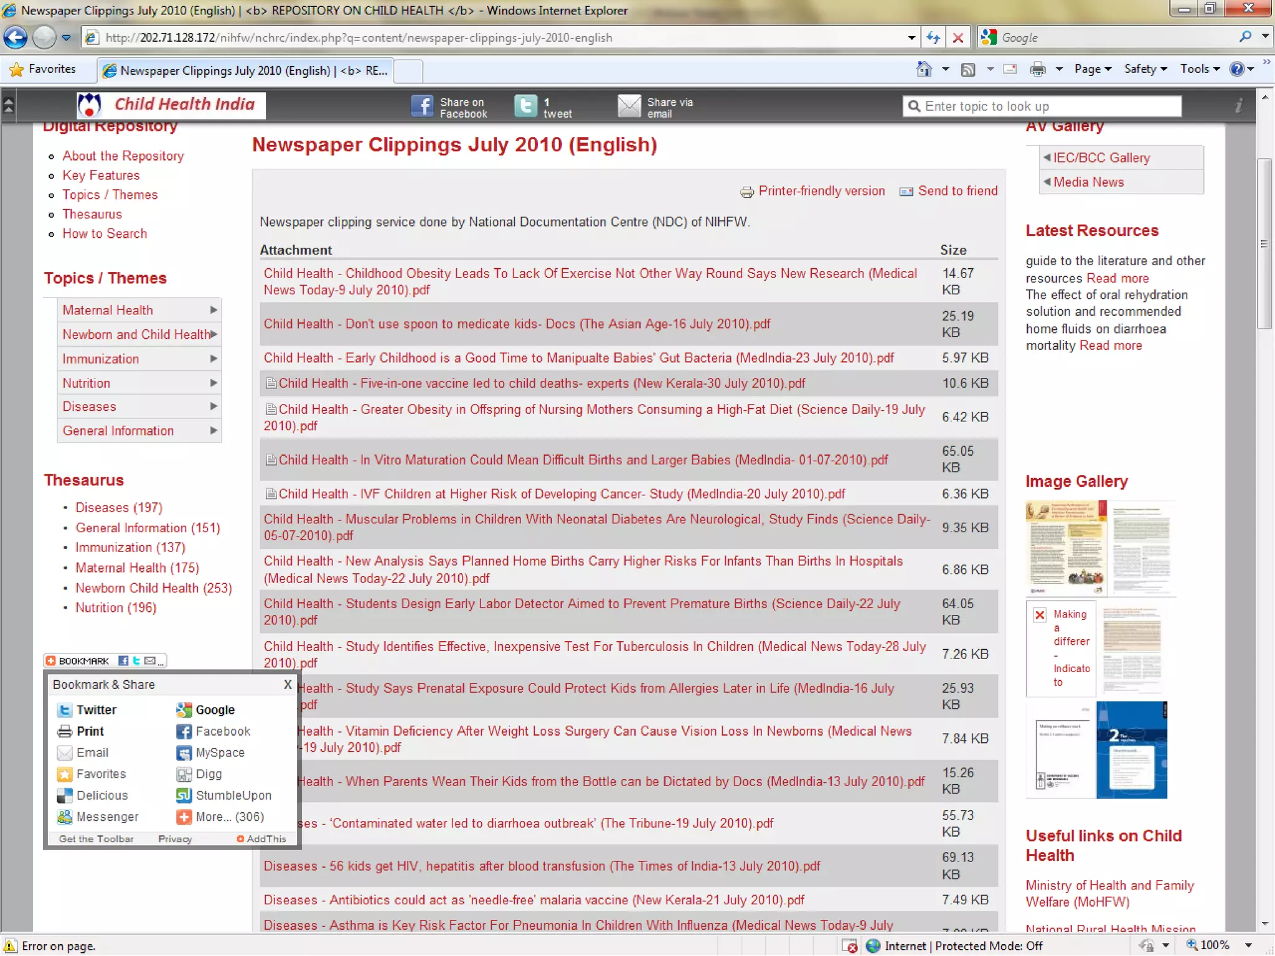Close the Bookmark & Share popup
The image size is (1275, 956).
[x=287, y=684]
